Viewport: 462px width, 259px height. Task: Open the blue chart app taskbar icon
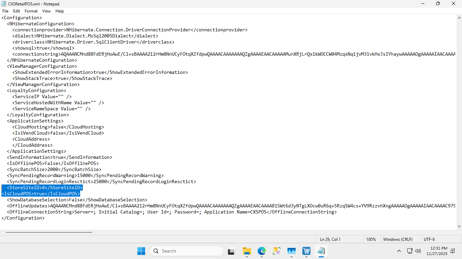click(292, 251)
